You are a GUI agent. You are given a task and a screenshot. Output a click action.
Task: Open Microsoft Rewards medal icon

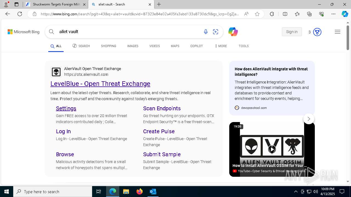click(x=317, y=32)
